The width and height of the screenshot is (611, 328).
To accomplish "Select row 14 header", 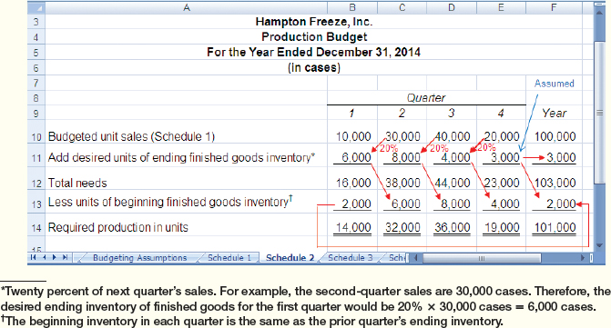I will 36,224.
